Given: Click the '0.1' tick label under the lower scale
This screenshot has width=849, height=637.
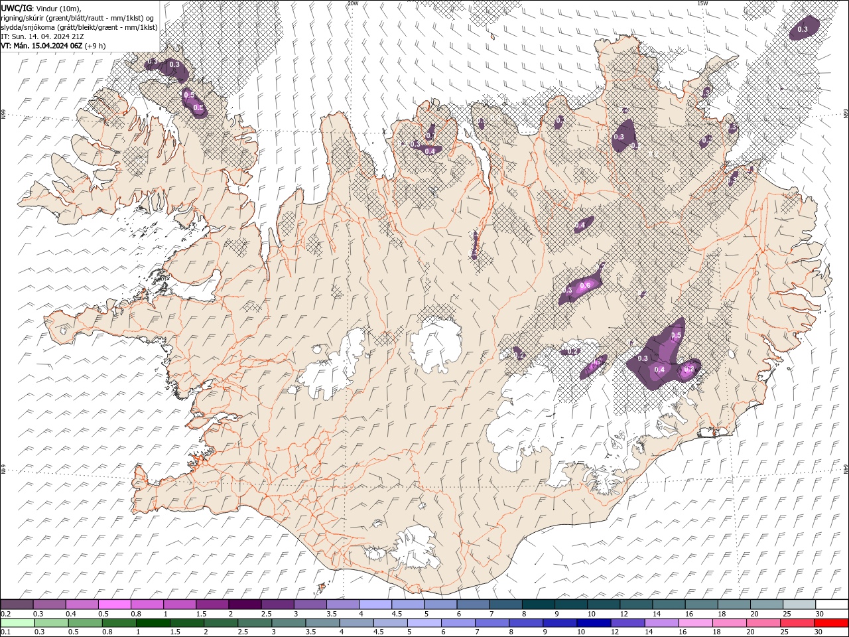Looking at the screenshot, I should point(5,632).
